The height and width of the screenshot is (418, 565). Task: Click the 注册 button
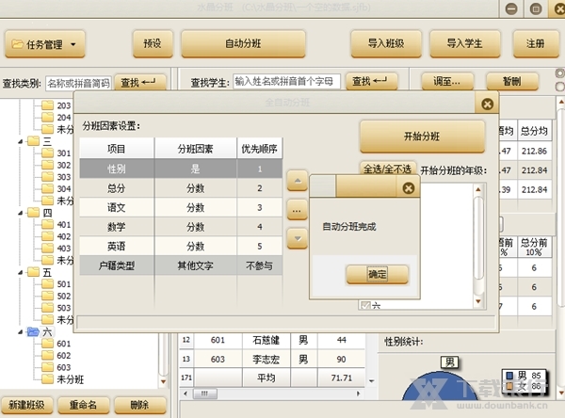536,44
